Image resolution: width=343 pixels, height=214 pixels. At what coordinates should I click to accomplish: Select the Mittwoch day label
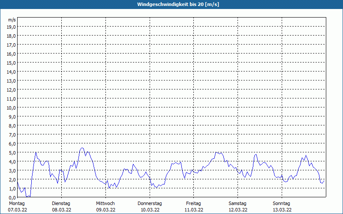pyautogui.click(x=105, y=203)
